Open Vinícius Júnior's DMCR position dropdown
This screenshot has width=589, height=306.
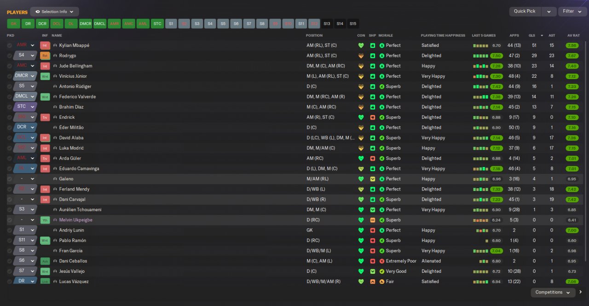(25, 76)
